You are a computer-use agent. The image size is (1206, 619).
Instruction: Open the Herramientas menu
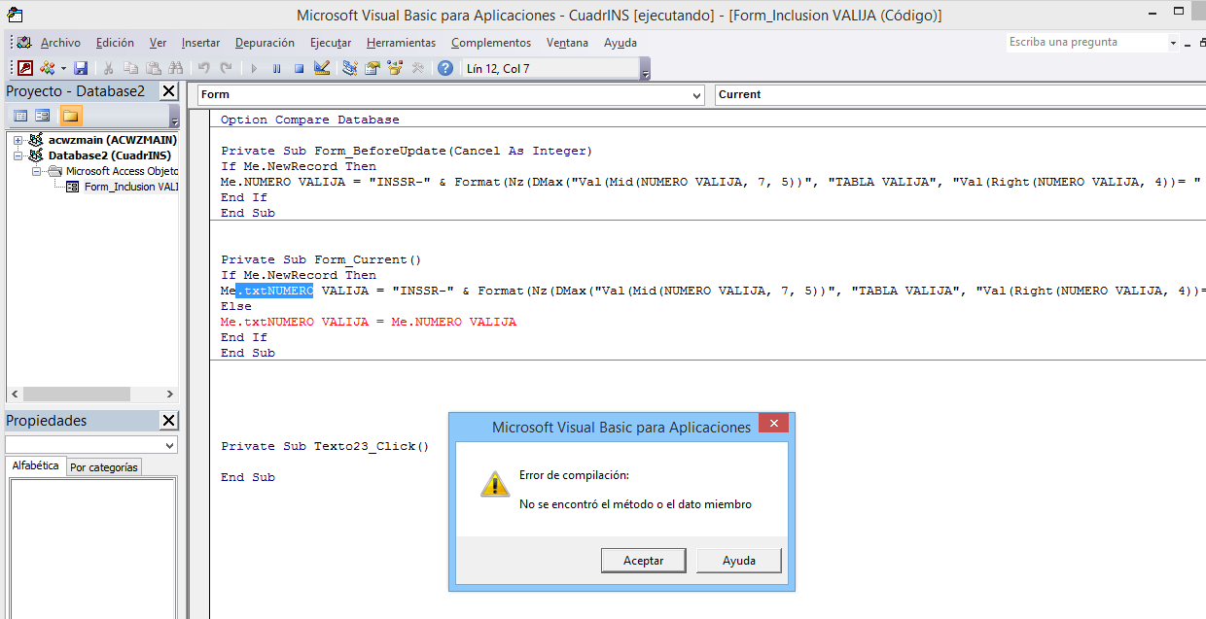coord(401,43)
